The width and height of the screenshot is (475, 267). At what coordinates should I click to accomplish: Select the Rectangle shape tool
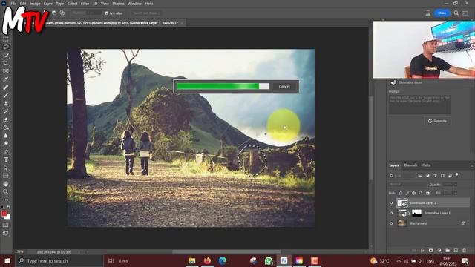point(6,176)
